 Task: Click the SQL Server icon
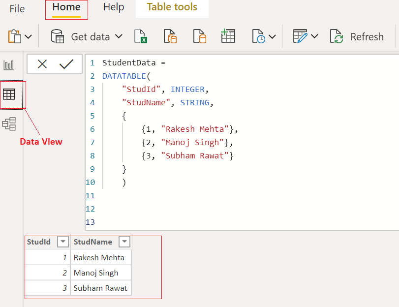click(200, 36)
